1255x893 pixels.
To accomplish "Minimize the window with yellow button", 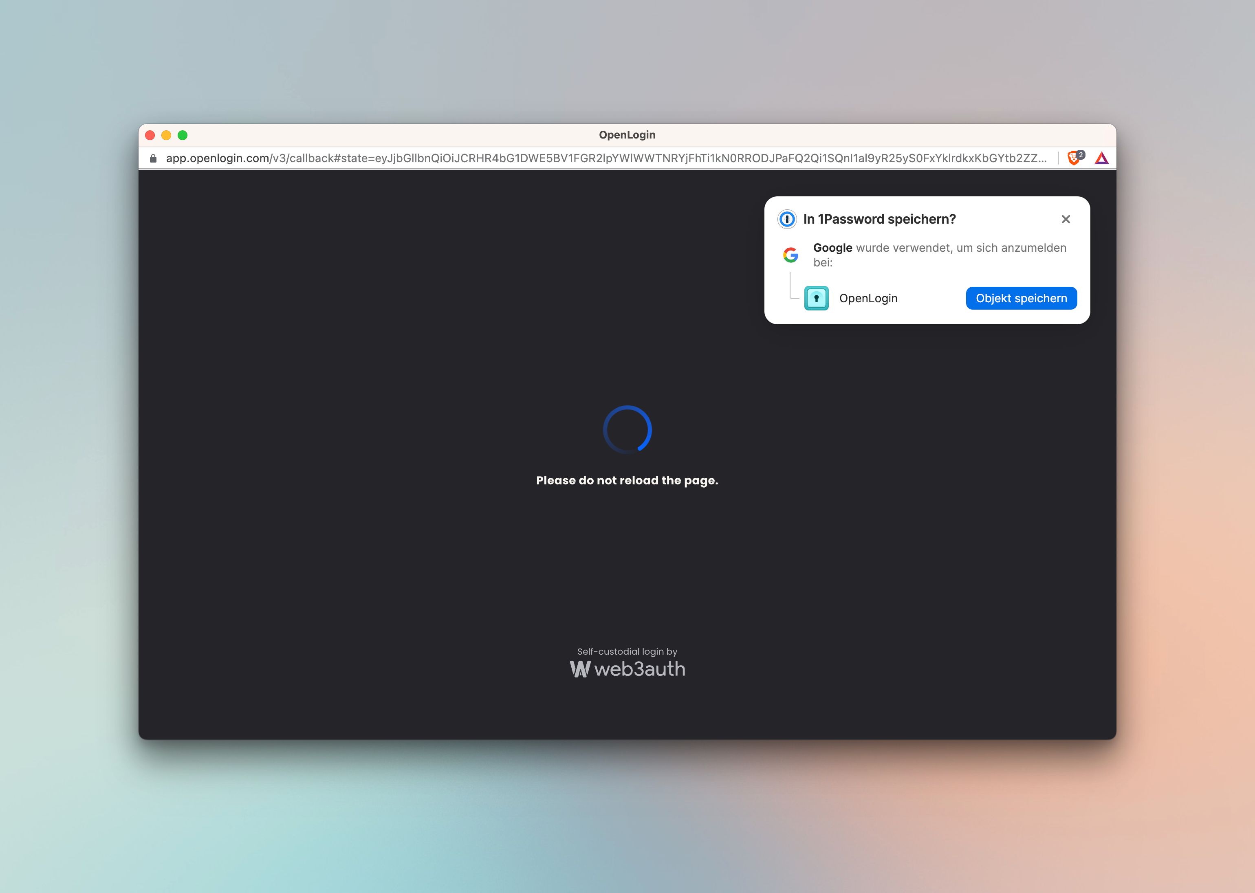I will tap(166, 135).
